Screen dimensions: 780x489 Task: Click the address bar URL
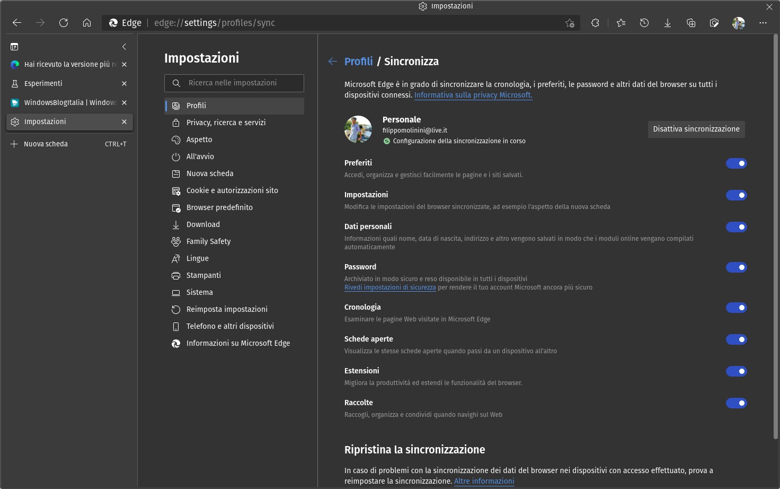[x=215, y=23]
